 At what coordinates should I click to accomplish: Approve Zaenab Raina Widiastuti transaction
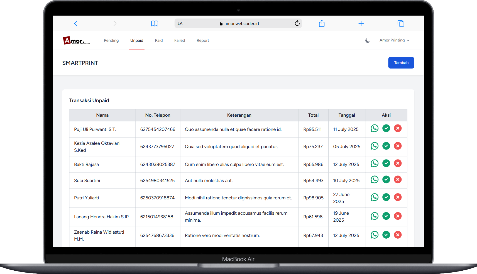coord(386,235)
